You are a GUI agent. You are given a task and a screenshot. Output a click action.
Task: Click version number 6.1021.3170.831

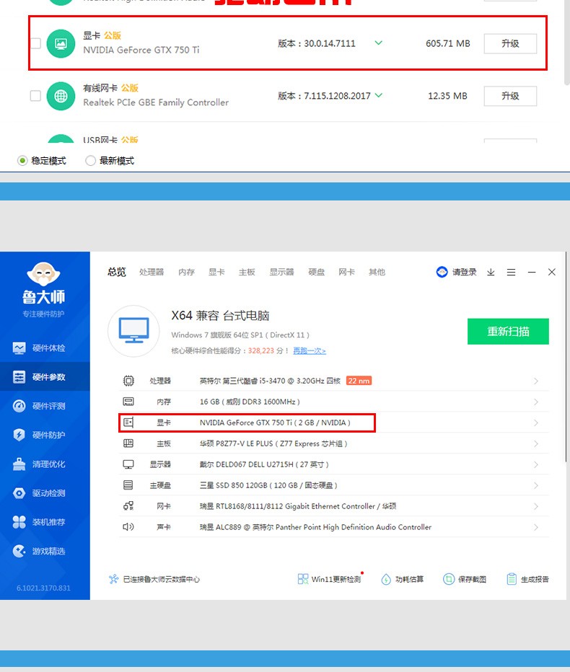pos(43,588)
